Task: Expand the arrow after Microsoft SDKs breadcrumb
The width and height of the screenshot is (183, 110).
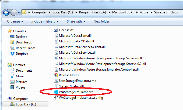Action: 137,12
